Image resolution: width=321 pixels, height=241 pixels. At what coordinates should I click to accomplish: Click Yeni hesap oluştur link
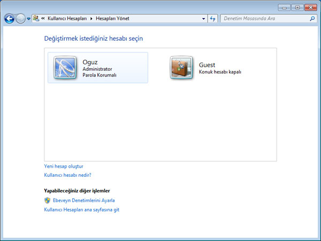[64, 166]
